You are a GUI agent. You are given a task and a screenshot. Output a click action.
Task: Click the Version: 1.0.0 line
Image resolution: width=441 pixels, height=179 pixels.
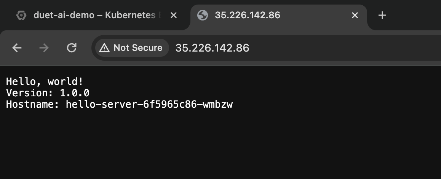coord(48,93)
